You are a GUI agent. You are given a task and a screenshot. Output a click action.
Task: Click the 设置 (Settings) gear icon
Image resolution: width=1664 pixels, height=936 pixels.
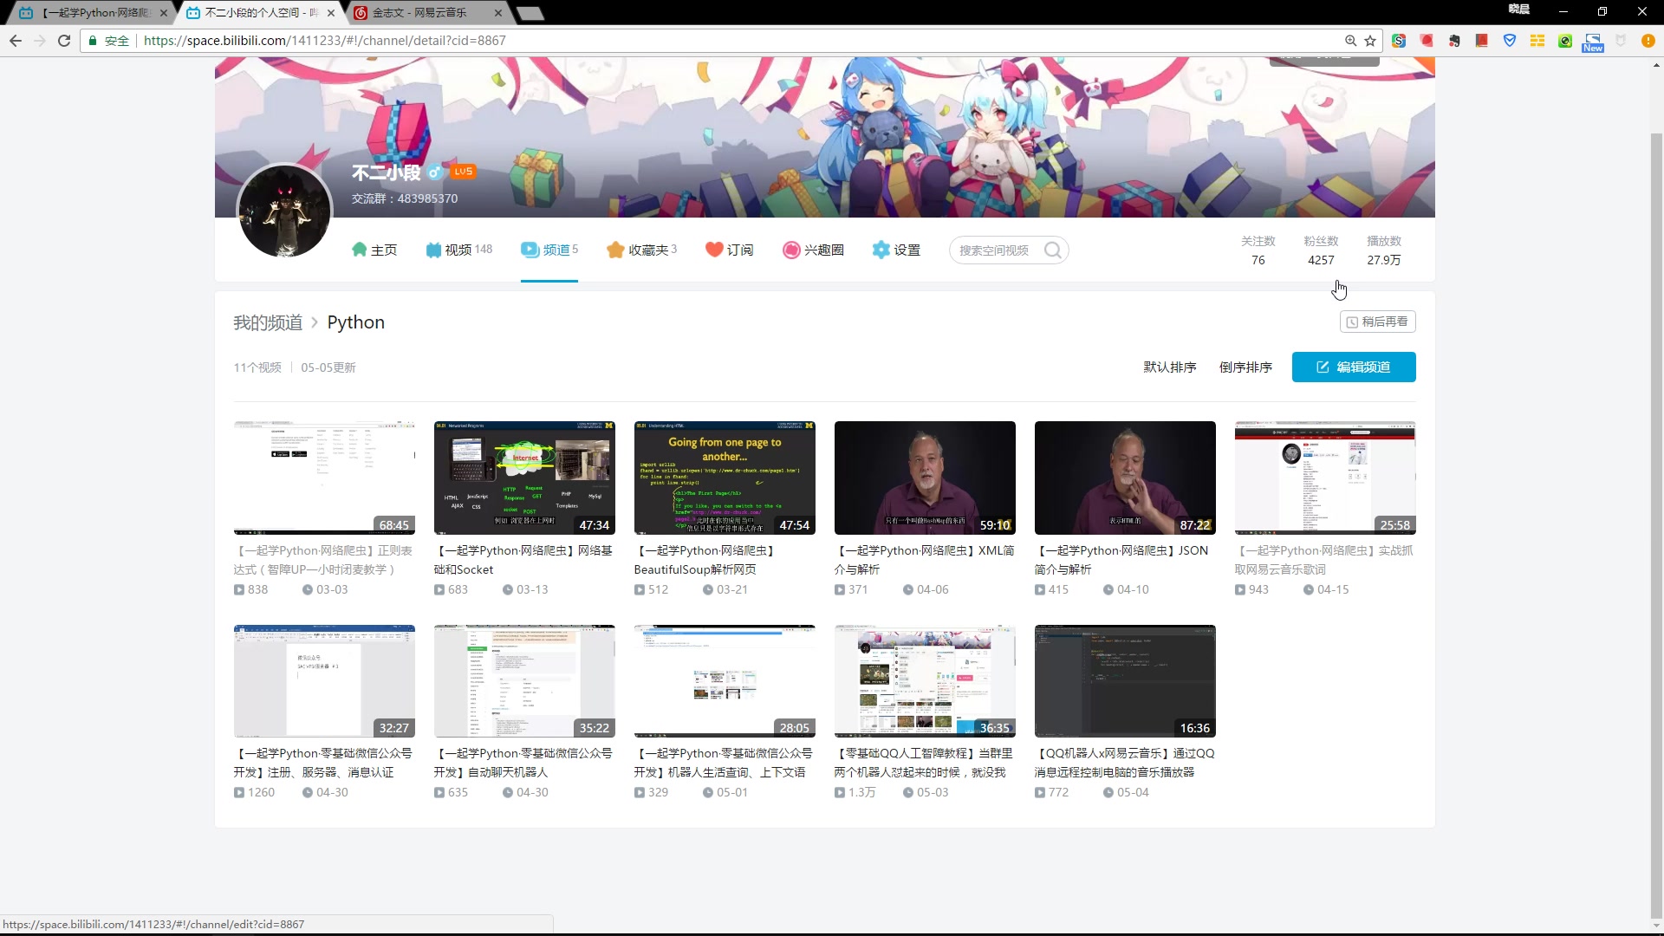click(880, 249)
